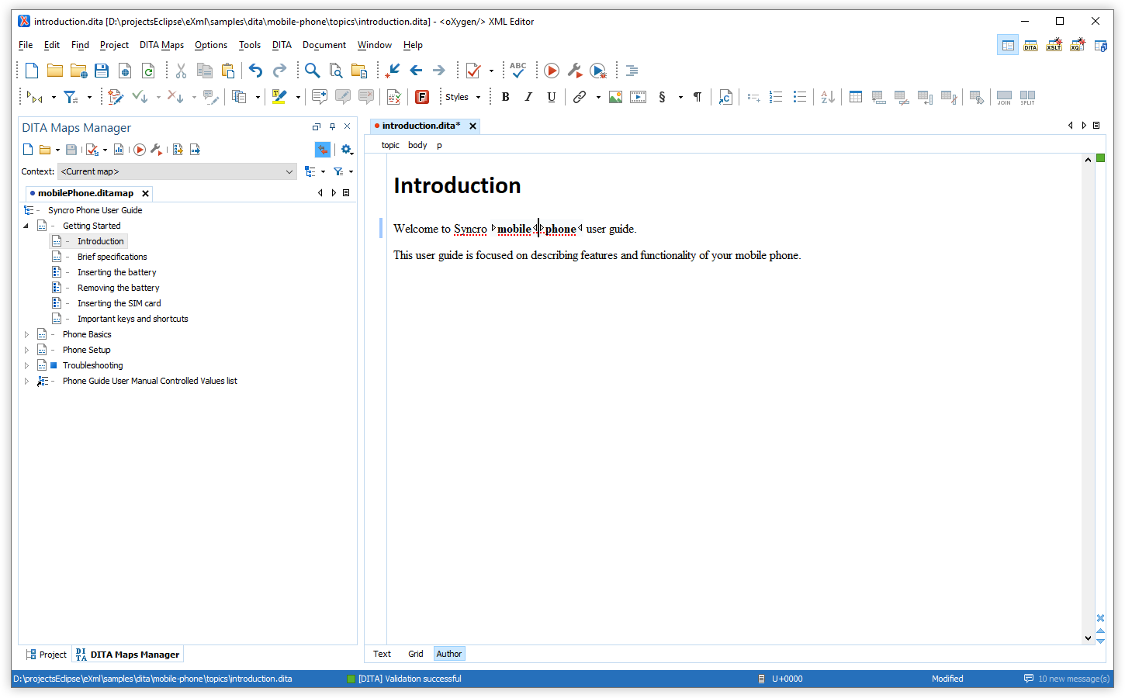
Task: Select Inserting the SIM card topic
Action: pyautogui.click(x=119, y=303)
